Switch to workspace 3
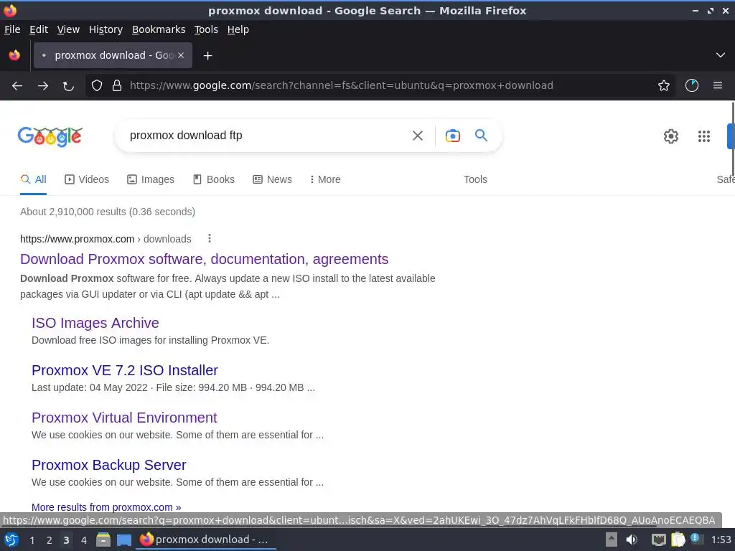 (x=66, y=540)
